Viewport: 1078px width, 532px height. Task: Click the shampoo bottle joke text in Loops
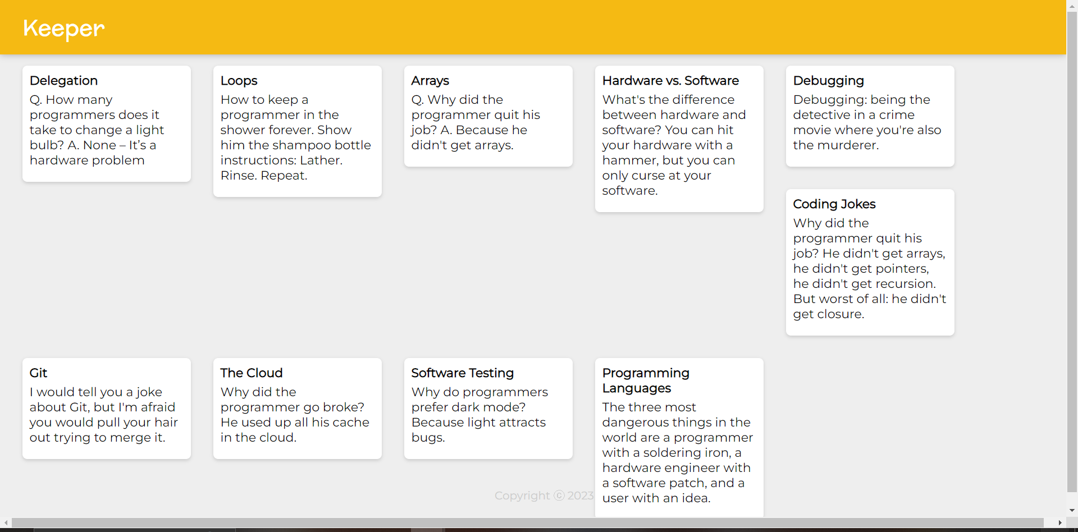pyautogui.click(x=296, y=137)
